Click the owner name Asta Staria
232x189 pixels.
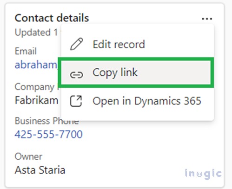pyautogui.click(x=40, y=170)
